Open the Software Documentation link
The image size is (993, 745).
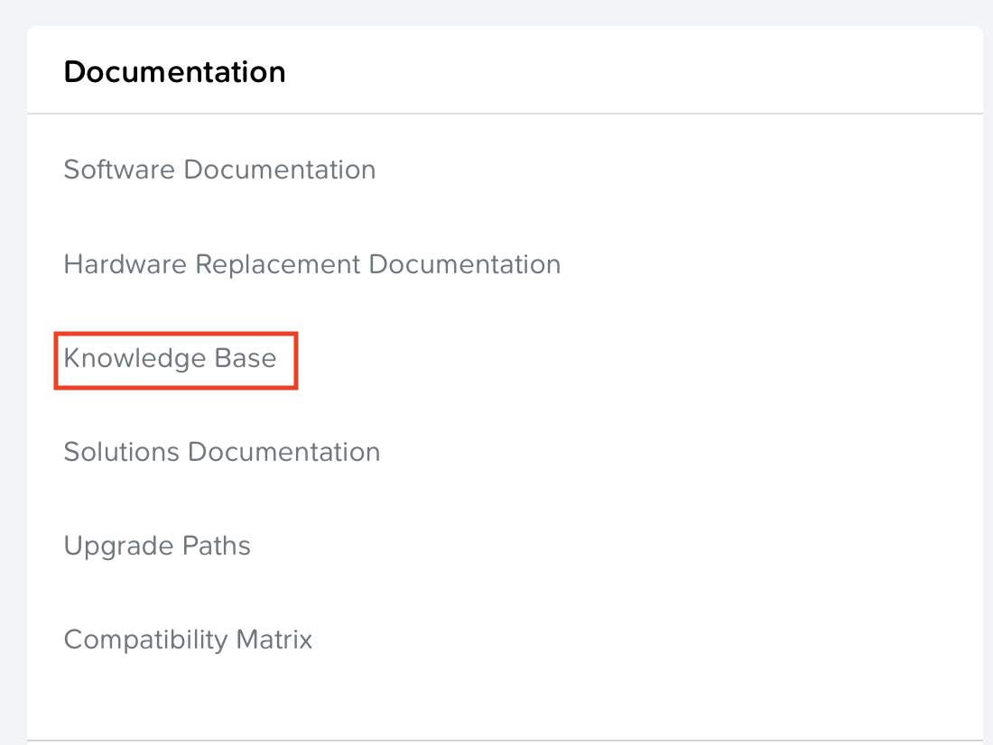click(x=219, y=170)
